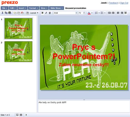Toggle Italic formatting
130x117 pixels.
[46, 13]
